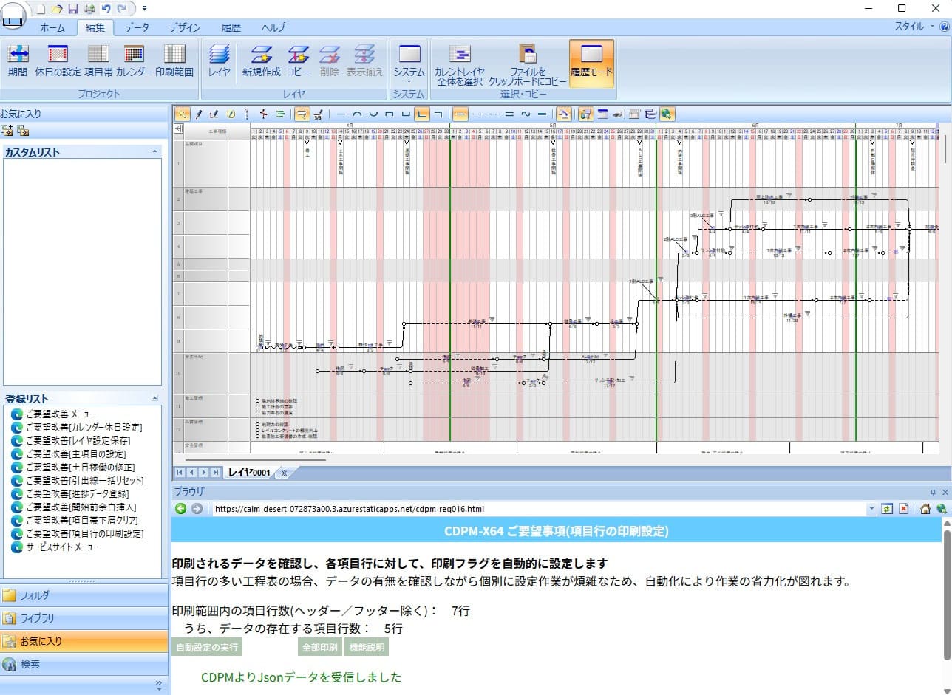Image resolution: width=952 pixels, height=695 pixels.
Task: Toggle the highlighted L-shaped connector style
Action: pyautogui.click(x=422, y=114)
